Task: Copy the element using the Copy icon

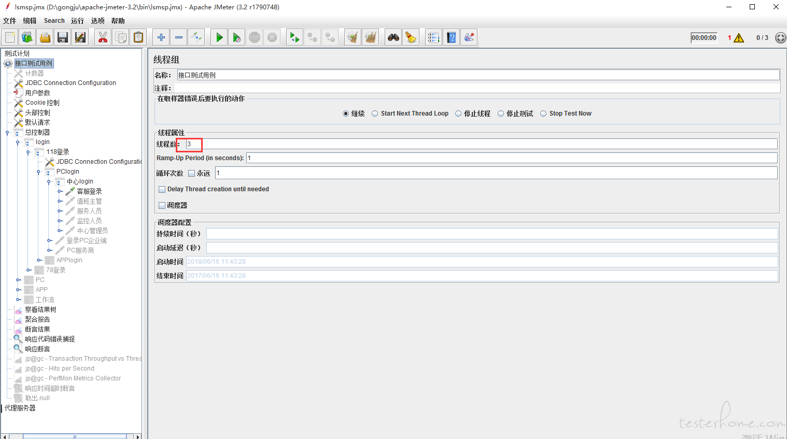Action: (121, 37)
